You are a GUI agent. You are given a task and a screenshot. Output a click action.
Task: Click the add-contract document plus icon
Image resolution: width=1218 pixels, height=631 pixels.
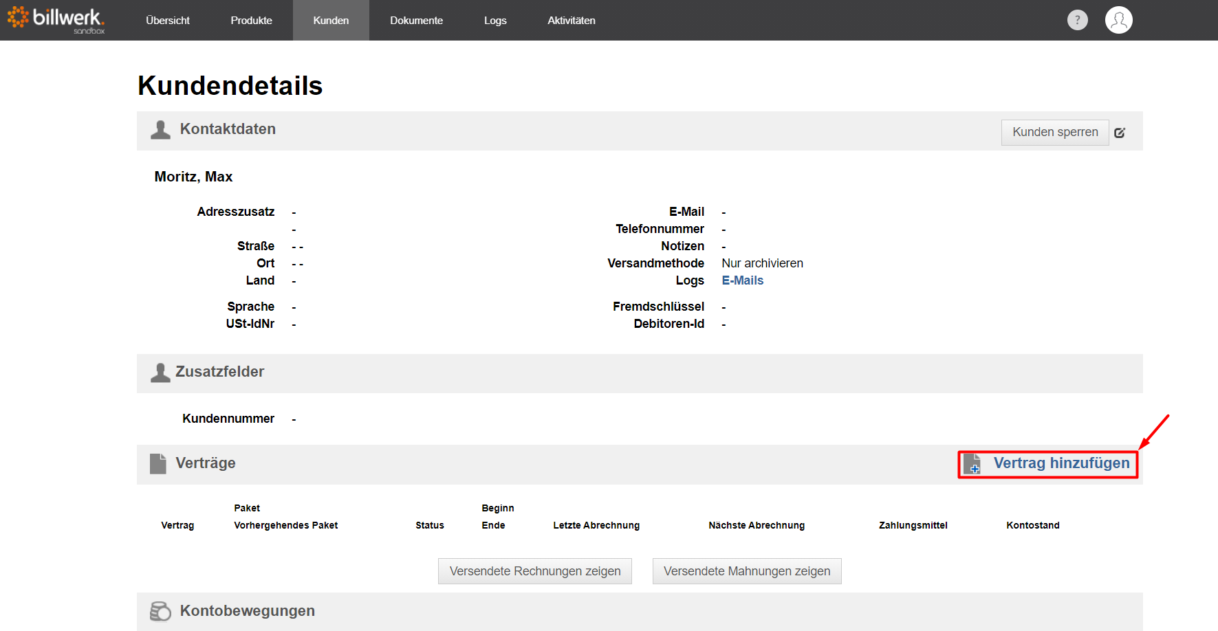click(972, 464)
